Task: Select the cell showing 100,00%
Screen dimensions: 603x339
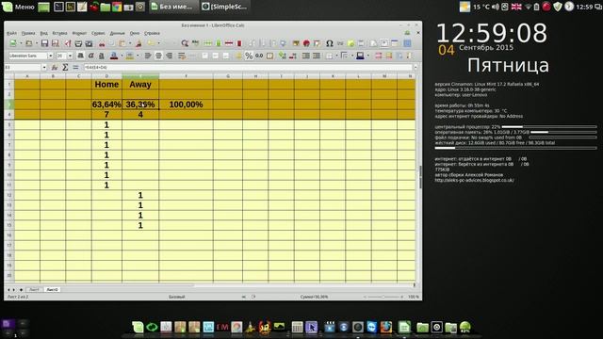Action: point(187,105)
